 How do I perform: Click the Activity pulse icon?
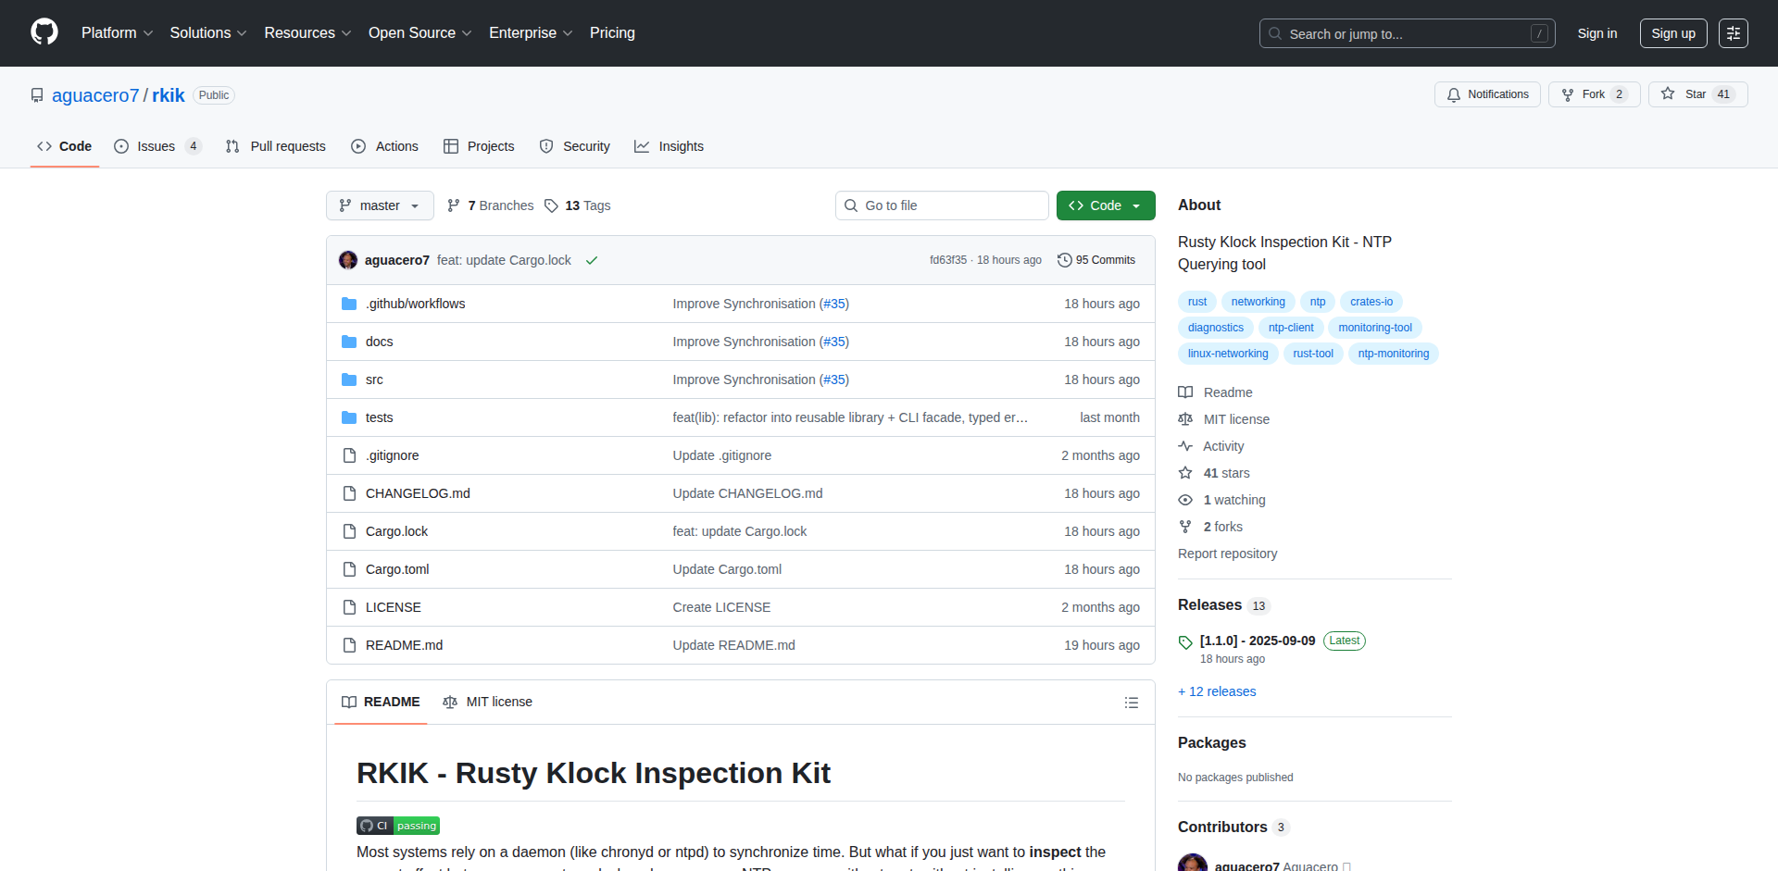point(1185,446)
